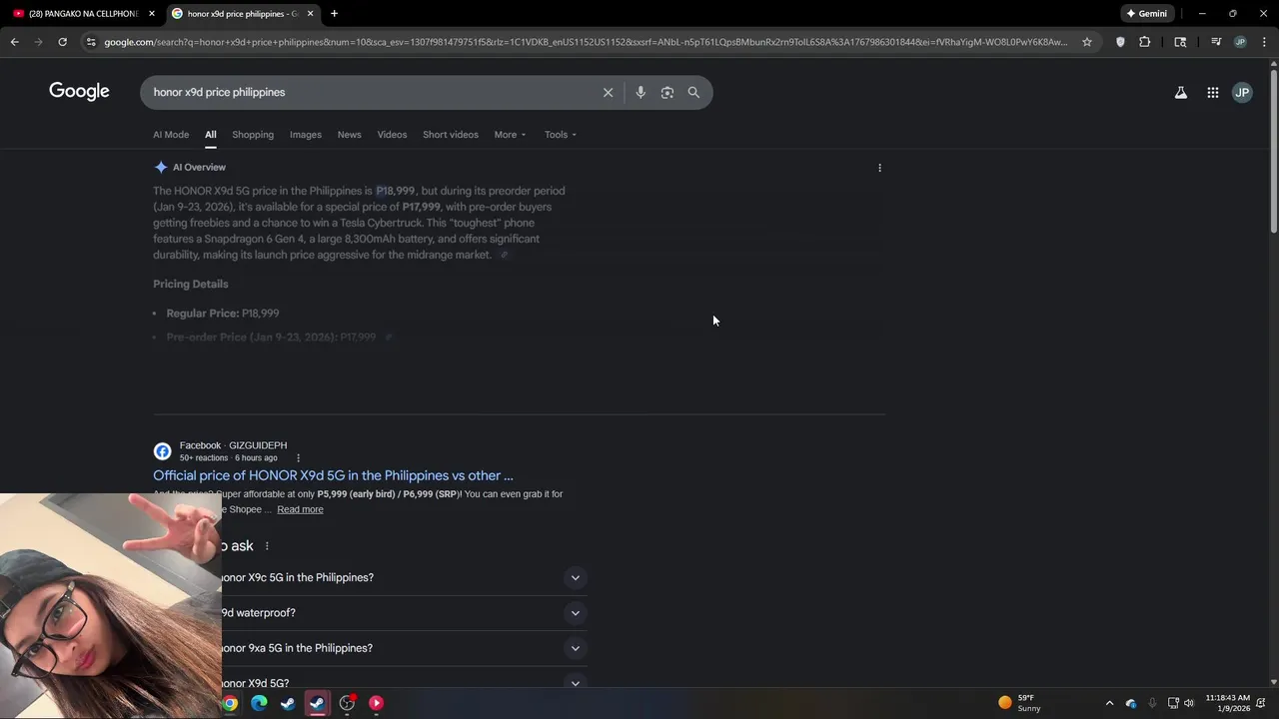
Task: Open three-dot menu next to People also ask
Action: coord(267,546)
